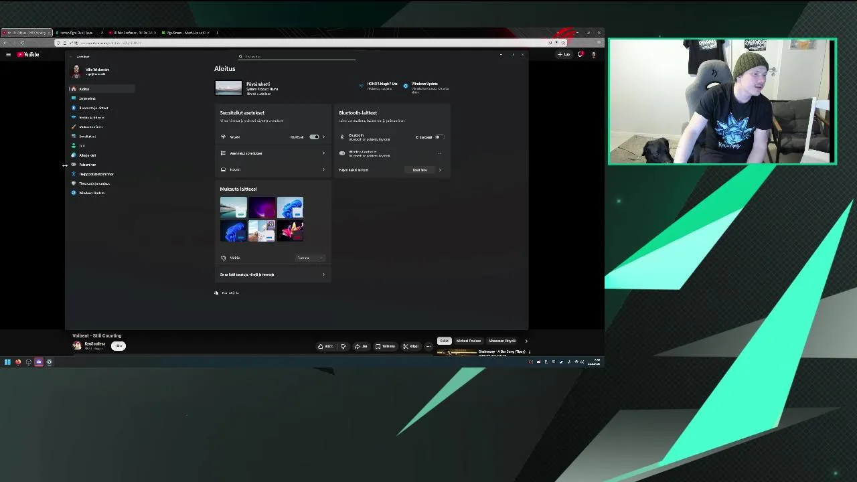Click the Windows Start button on taskbar

pos(7,362)
